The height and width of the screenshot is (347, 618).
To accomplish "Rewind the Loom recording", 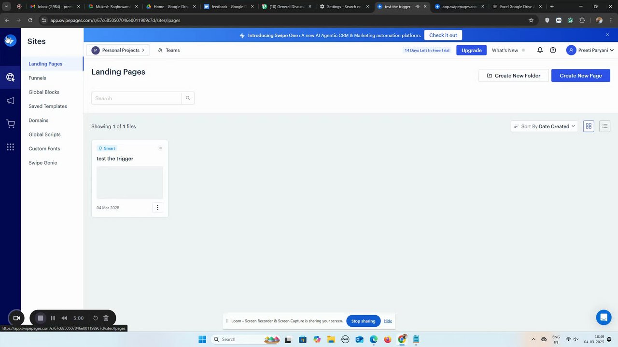I will (64, 318).
